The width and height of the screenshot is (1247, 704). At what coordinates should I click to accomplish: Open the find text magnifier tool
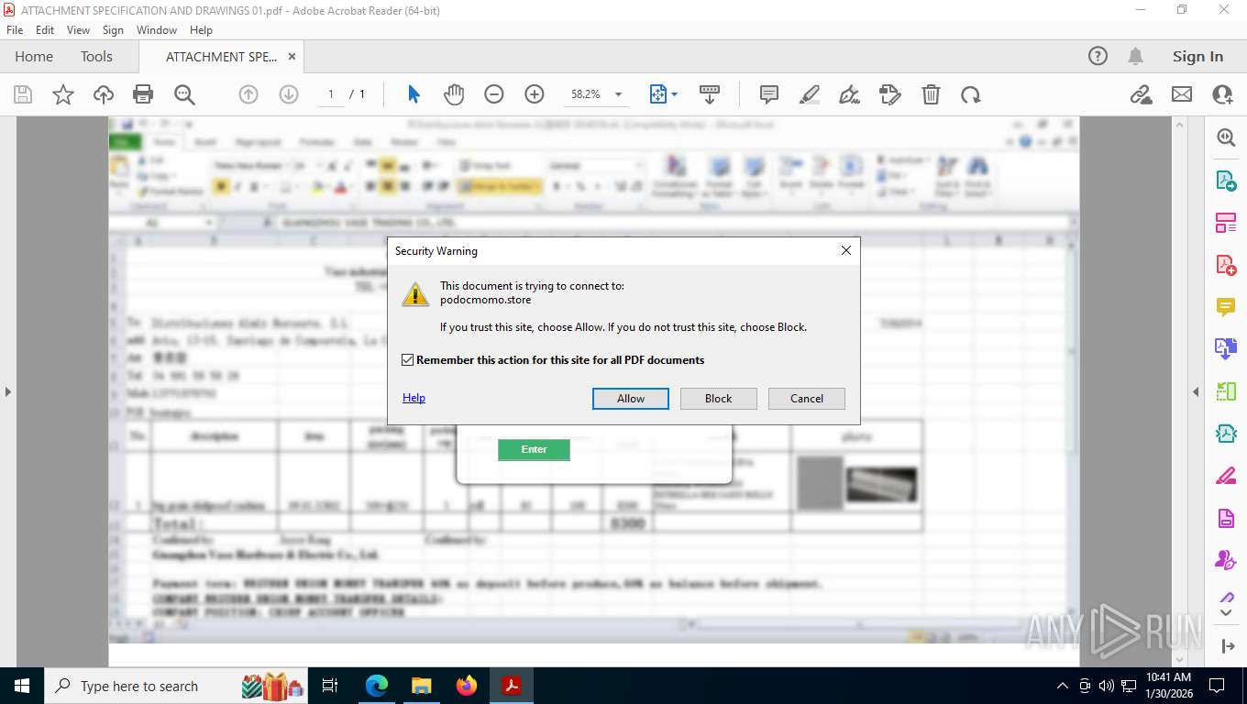(x=184, y=94)
